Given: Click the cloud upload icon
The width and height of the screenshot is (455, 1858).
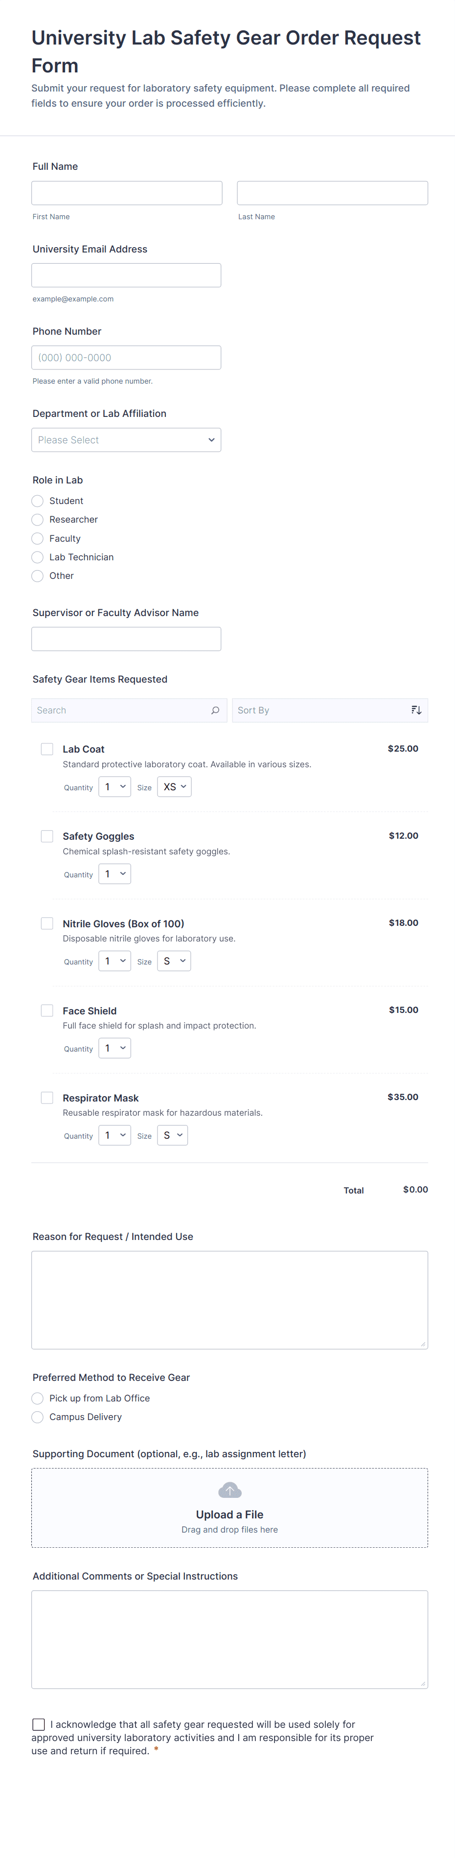Looking at the screenshot, I should pyautogui.click(x=229, y=1490).
